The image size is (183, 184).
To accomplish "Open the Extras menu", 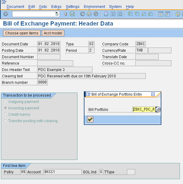I will click(x=56, y=7).
